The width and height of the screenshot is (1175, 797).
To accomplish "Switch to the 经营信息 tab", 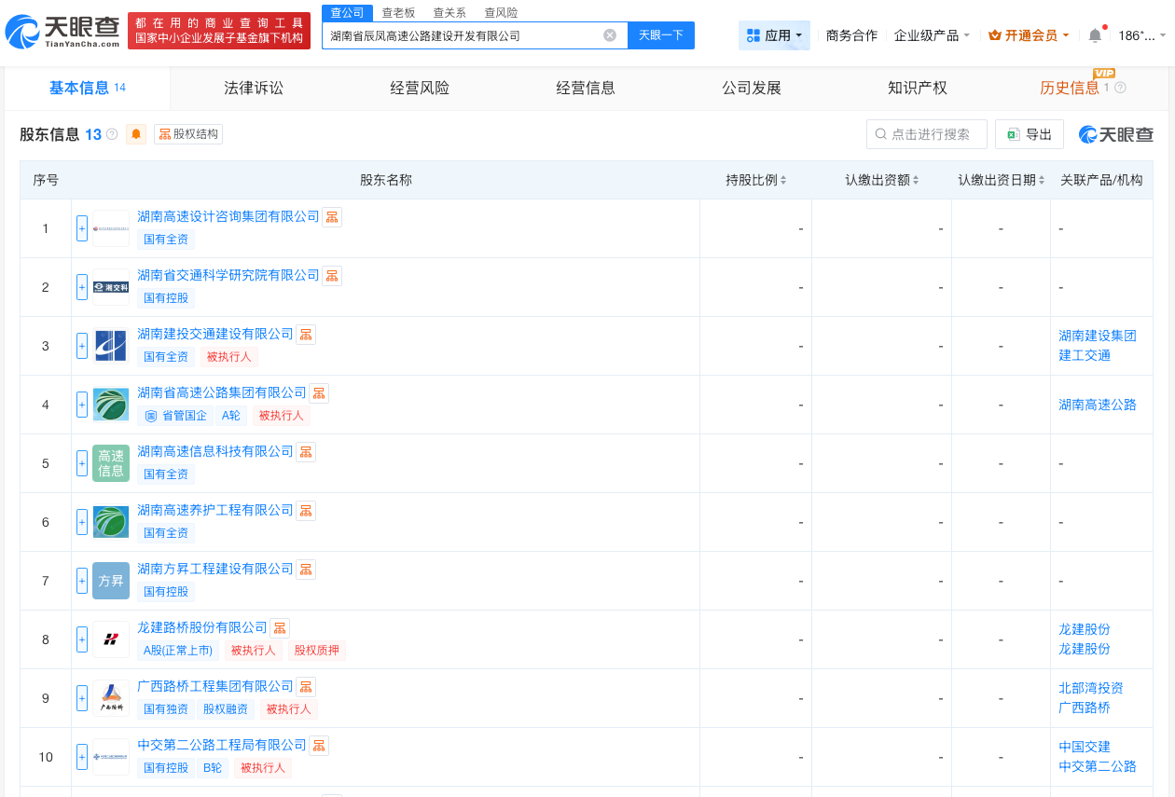I will [x=586, y=88].
